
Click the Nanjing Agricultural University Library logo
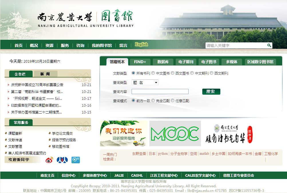point(86,19)
